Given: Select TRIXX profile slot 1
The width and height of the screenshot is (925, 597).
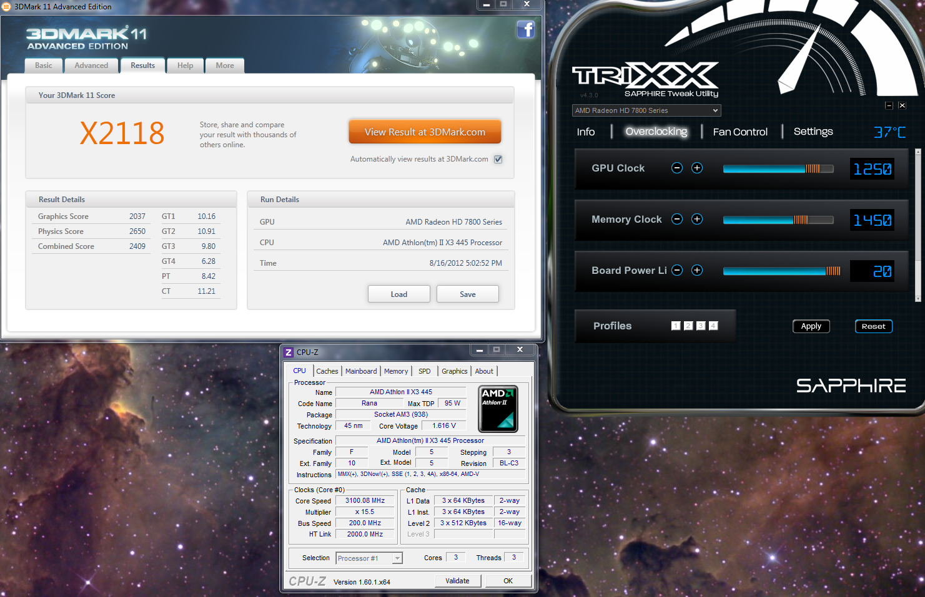Looking at the screenshot, I should pos(676,326).
